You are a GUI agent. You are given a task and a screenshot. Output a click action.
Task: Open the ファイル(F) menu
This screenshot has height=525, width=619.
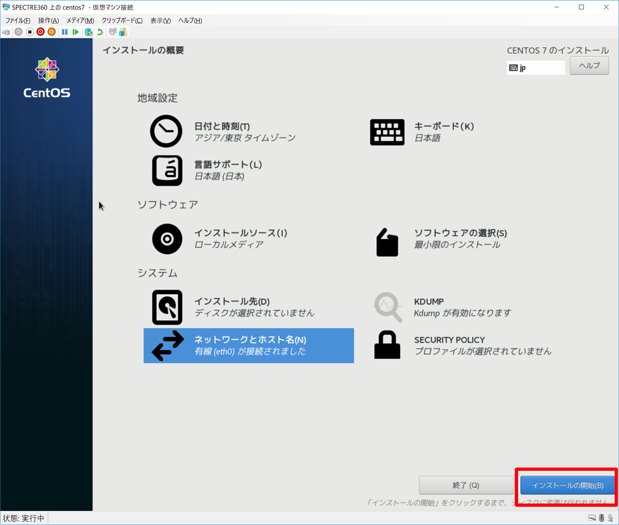click(x=18, y=20)
